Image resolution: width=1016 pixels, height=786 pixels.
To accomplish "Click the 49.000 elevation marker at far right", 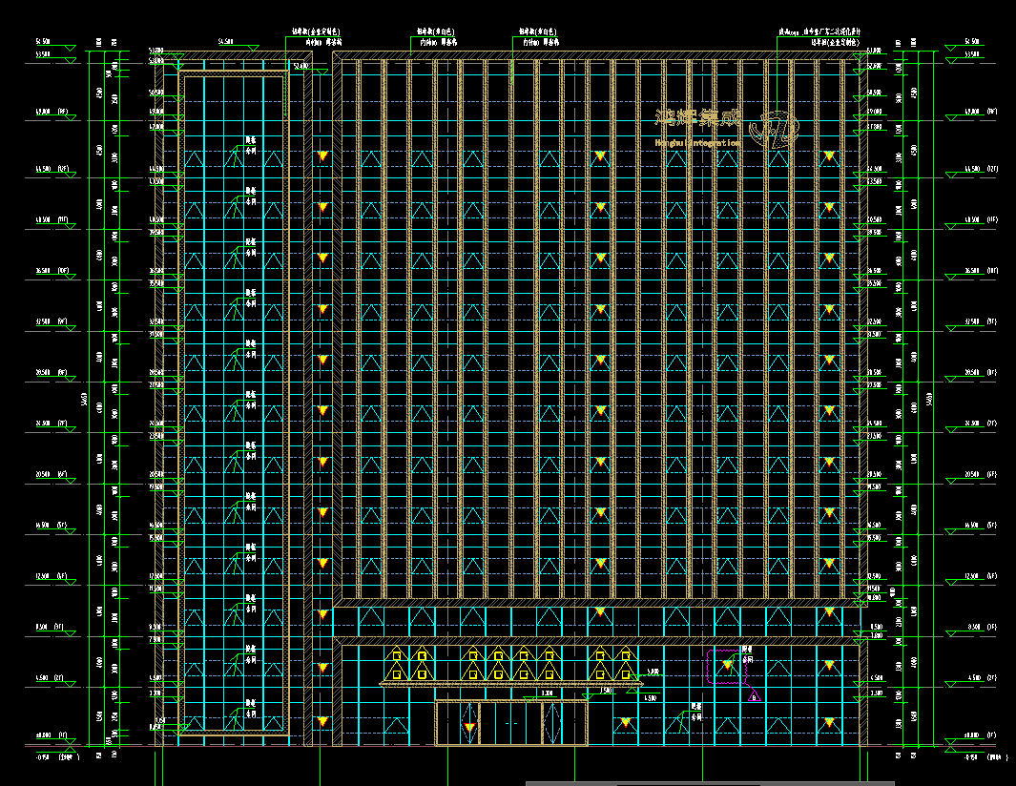I will pos(970,114).
